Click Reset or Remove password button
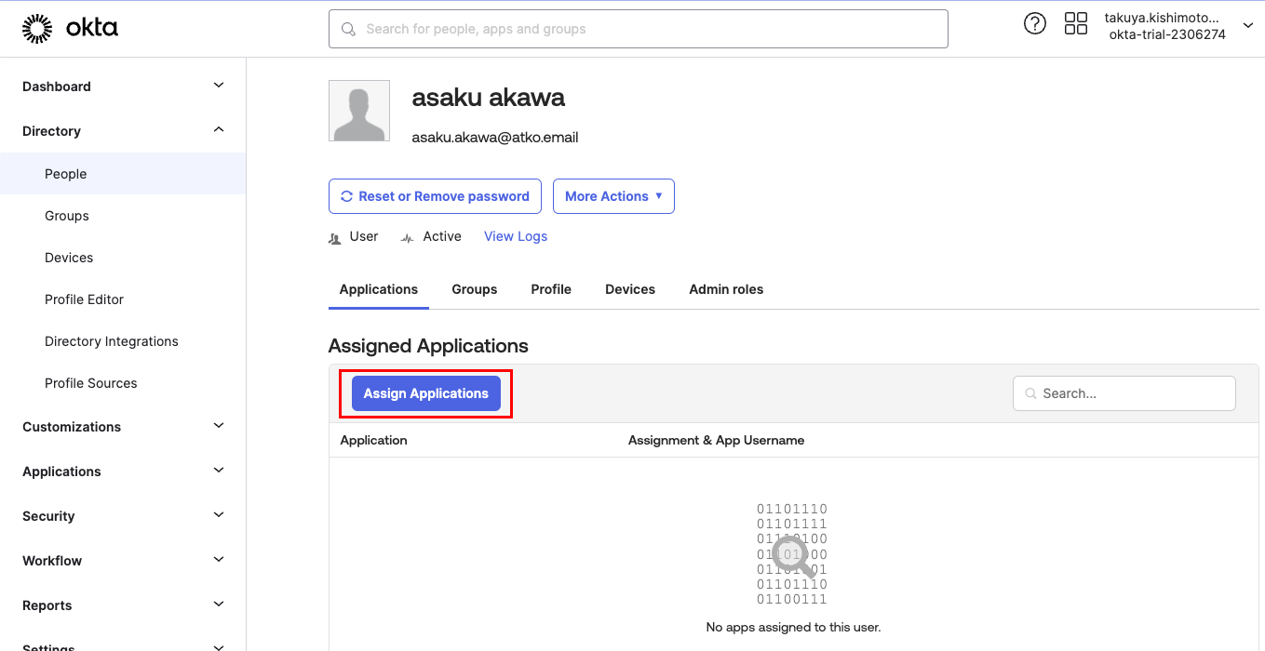This screenshot has height=651, width=1265. coord(435,196)
